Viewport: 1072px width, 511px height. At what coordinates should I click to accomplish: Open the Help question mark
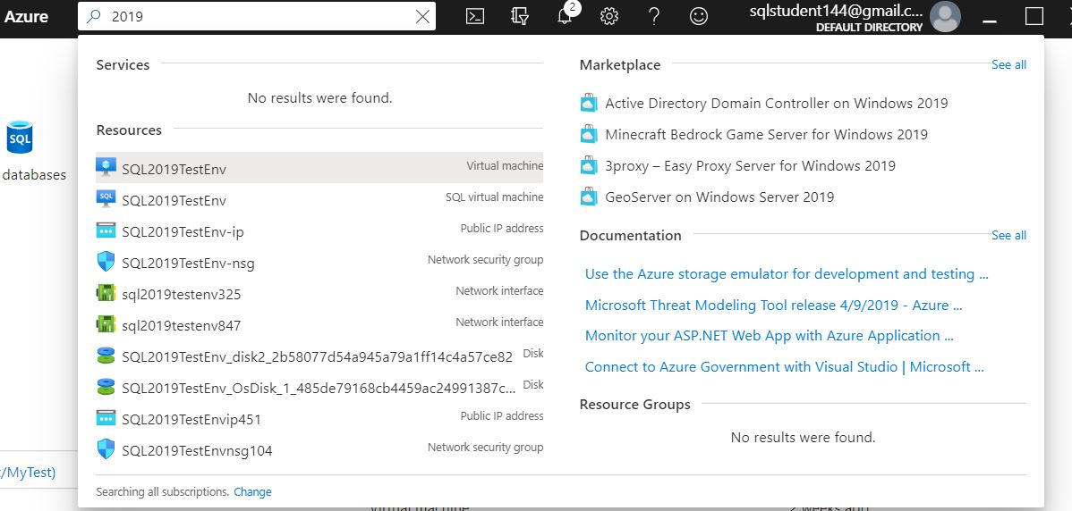point(654,16)
